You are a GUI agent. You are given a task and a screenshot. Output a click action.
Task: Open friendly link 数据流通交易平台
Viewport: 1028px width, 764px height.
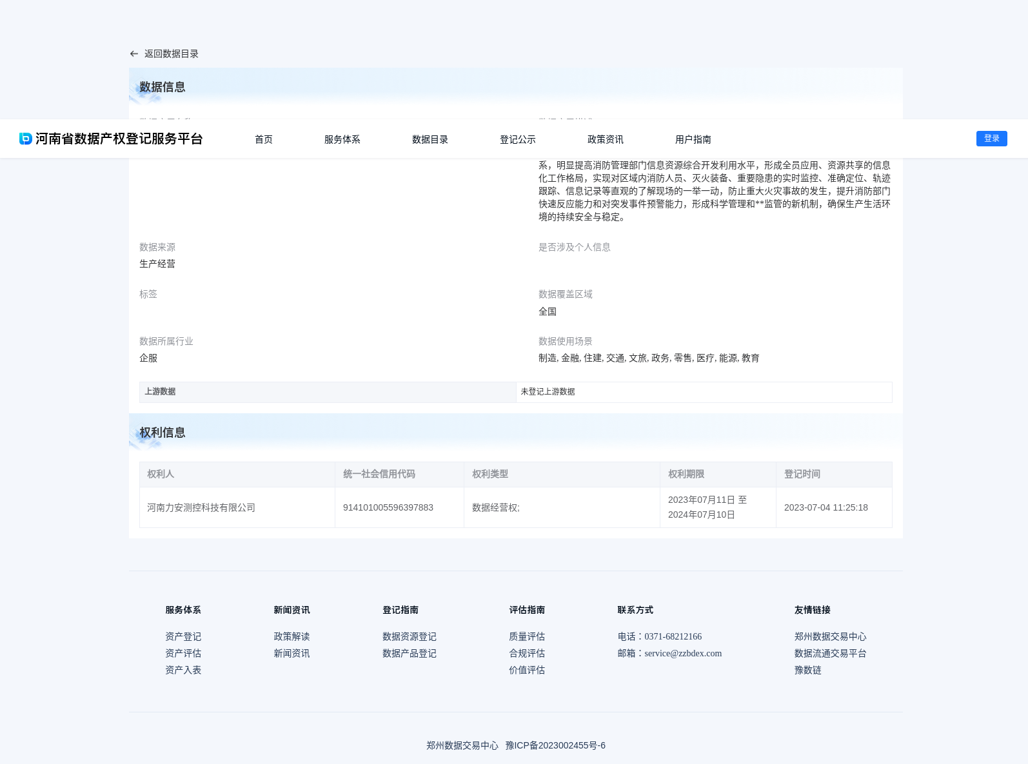[831, 653]
